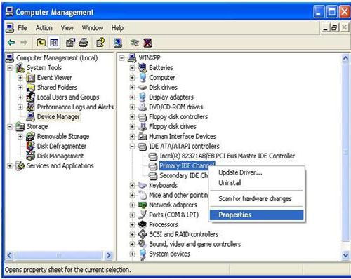Toggle the Show/Hide Console Tree icon
The width and height of the screenshot is (351, 279).
54,43
